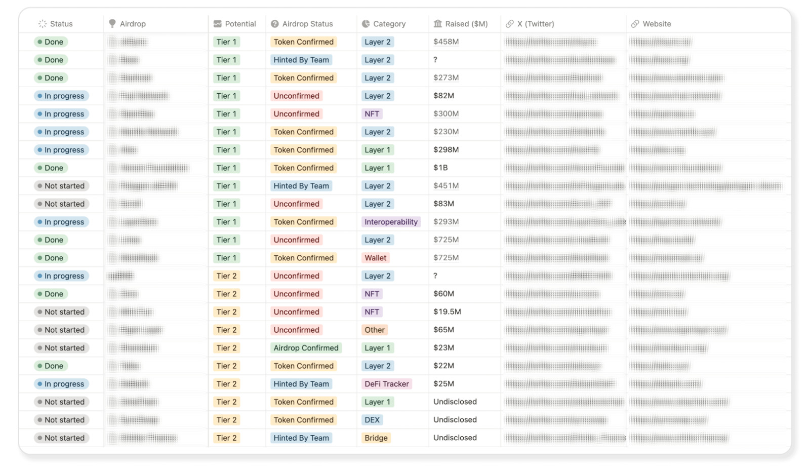Open the Airdrop Status column header
Screen dimensions: 810x468
click(311, 24)
